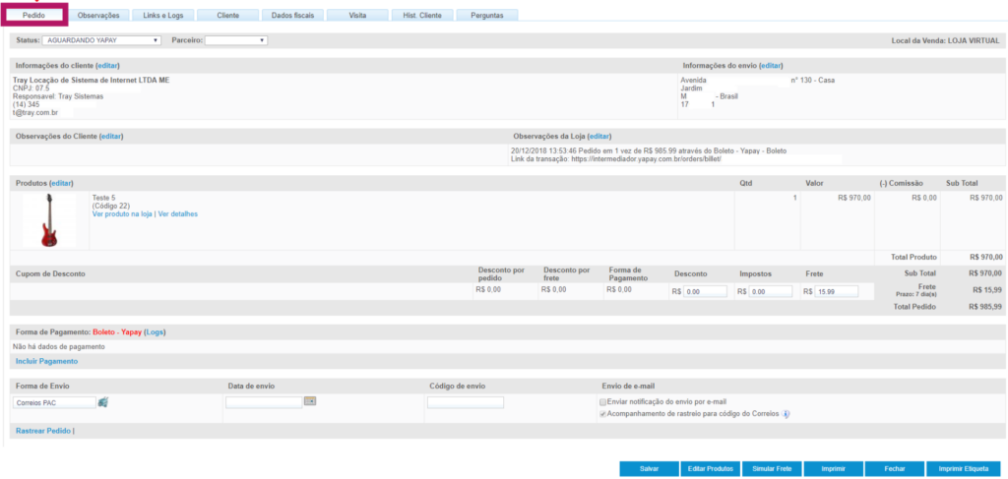
Task: Click the Incluir Pagamento link
Action: tap(46, 362)
